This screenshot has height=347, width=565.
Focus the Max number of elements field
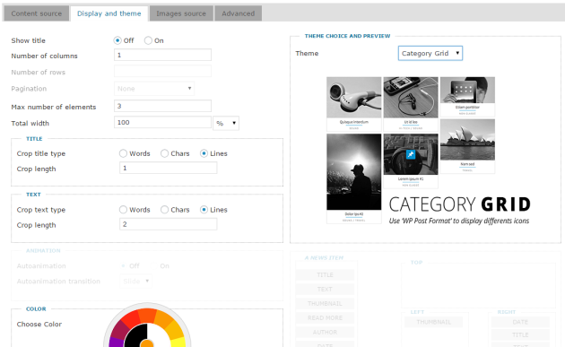coord(162,106)
